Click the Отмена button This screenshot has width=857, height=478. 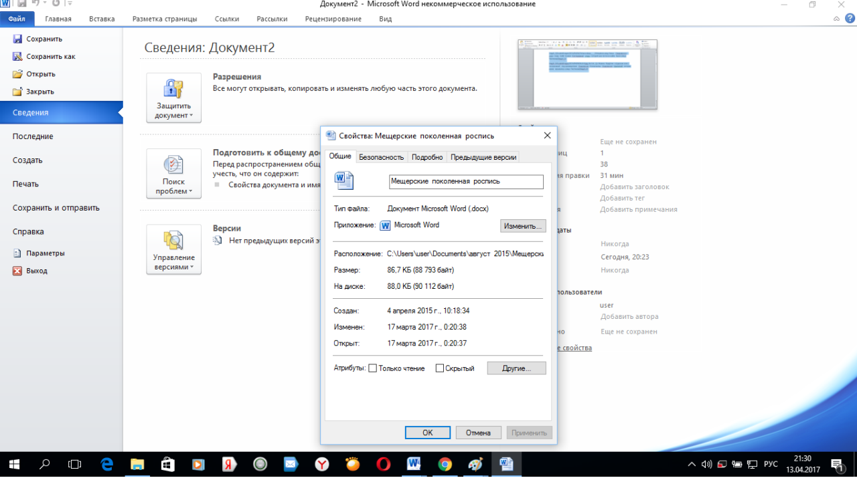pos(479,433)
